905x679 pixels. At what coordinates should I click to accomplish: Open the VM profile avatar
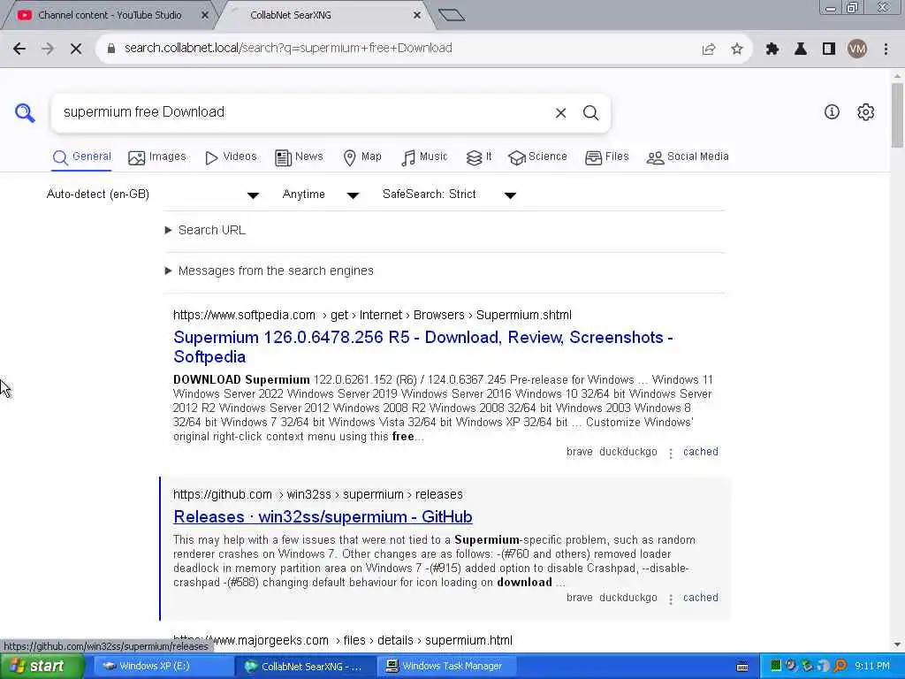click(857, 50)
